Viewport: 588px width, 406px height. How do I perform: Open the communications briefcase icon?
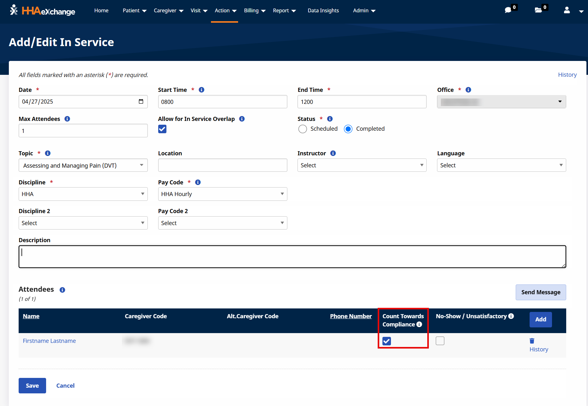[x=538, y=10]
